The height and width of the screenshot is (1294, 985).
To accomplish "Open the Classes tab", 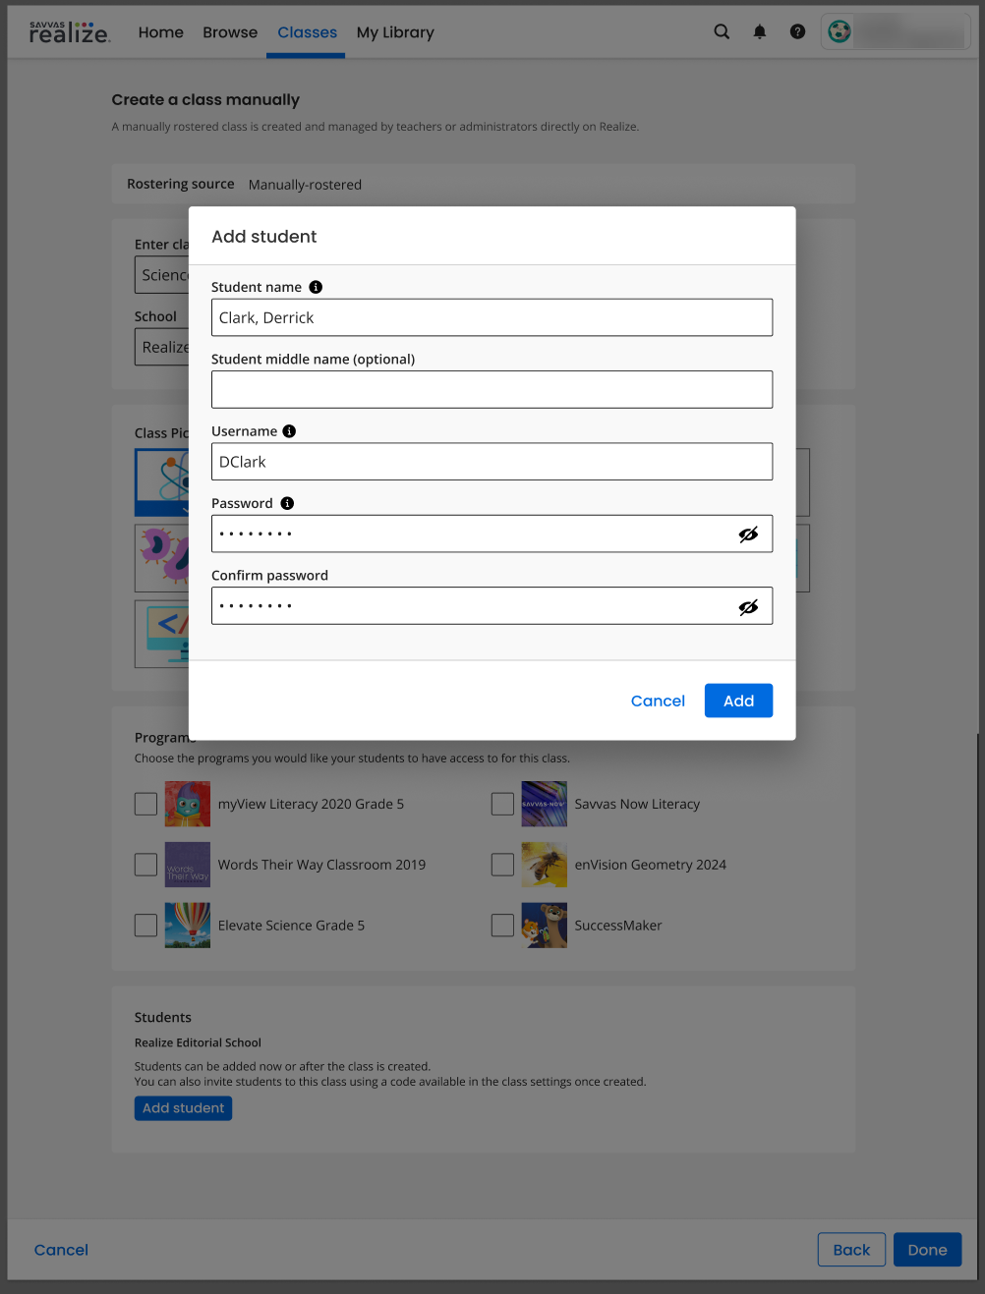I will (307, 32).
